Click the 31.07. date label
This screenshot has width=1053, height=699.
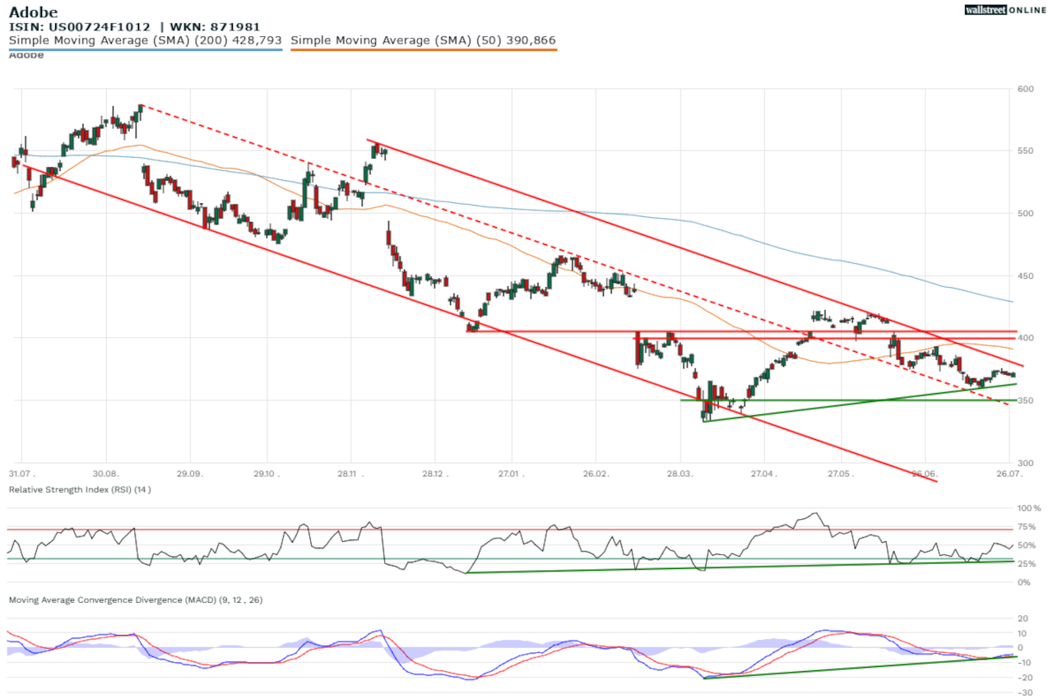tap(22, 474)
